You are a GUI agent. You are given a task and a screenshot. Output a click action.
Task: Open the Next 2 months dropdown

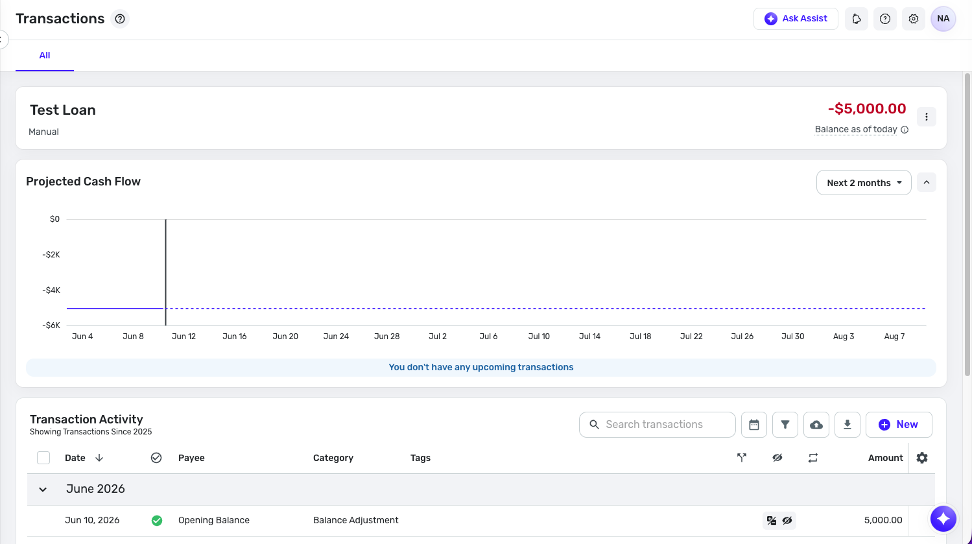(864, 183)
